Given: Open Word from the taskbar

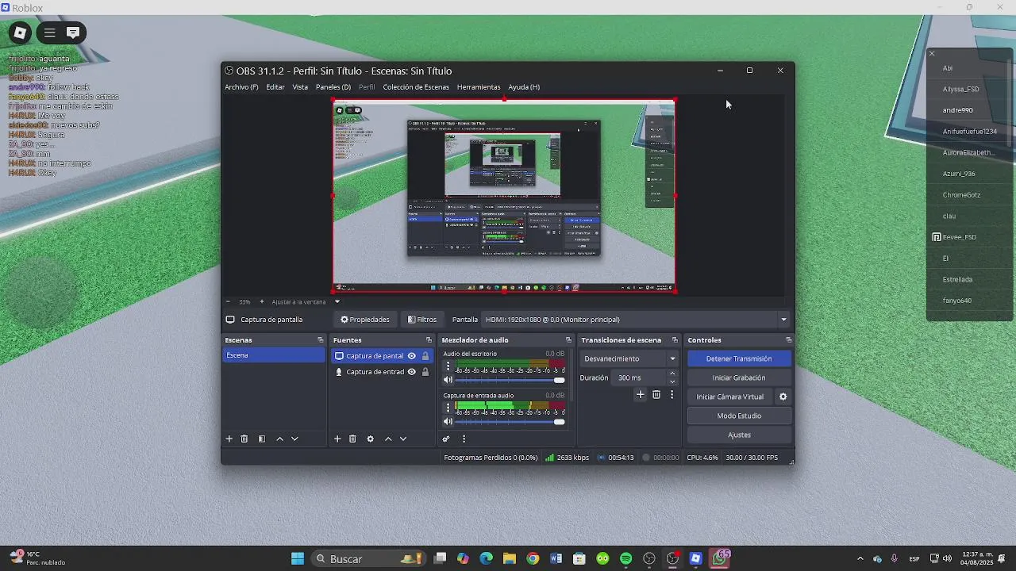Looking at the screenshot, I should pyautogui.click(x=556, y=559).
